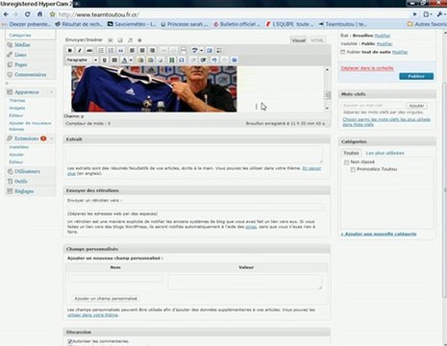
Task: Switch editor to fullscreen mode
Action: coord(210,50)
